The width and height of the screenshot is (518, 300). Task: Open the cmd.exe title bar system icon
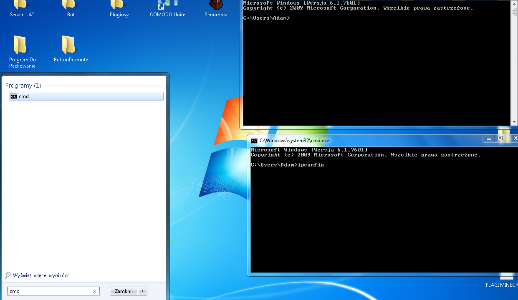click(x=254, y=141)
